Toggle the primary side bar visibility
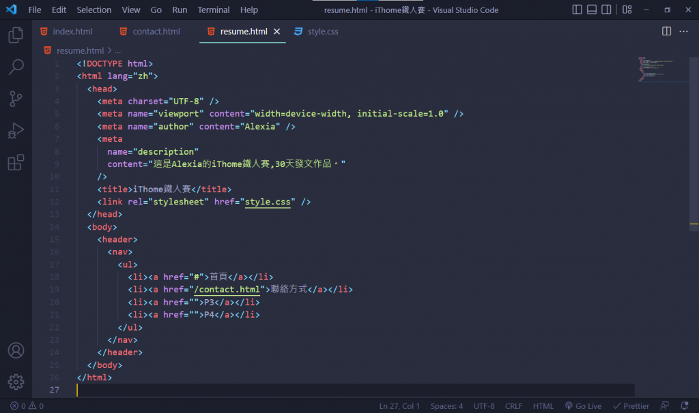This screenshot has height=413, width=699. pyautogui.click(x=577, y=10)
